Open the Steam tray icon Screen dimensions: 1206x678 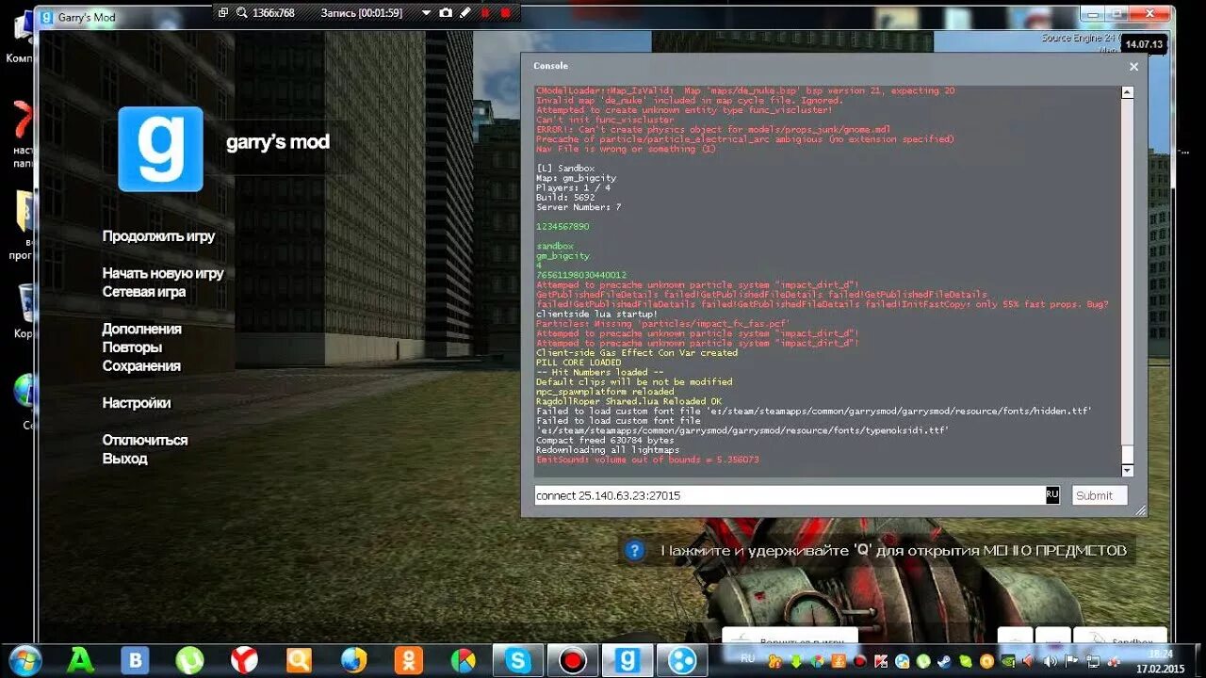pyautogui.click(x=944, y=661)
